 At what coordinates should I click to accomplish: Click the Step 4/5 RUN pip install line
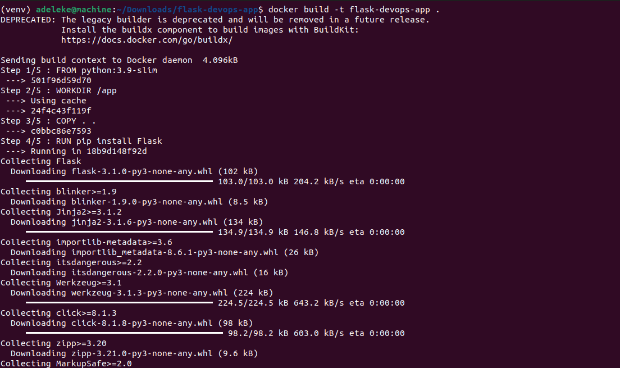pyautogui.click(x=81, y=141)
